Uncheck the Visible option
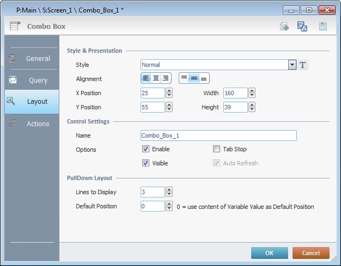The image size is (341, 266). coord(145,163)
